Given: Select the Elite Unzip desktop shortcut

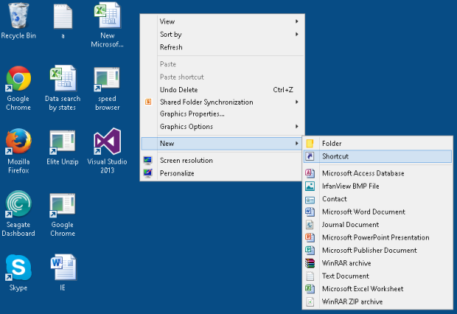Looking at the screenshot, I should [63, 142].
